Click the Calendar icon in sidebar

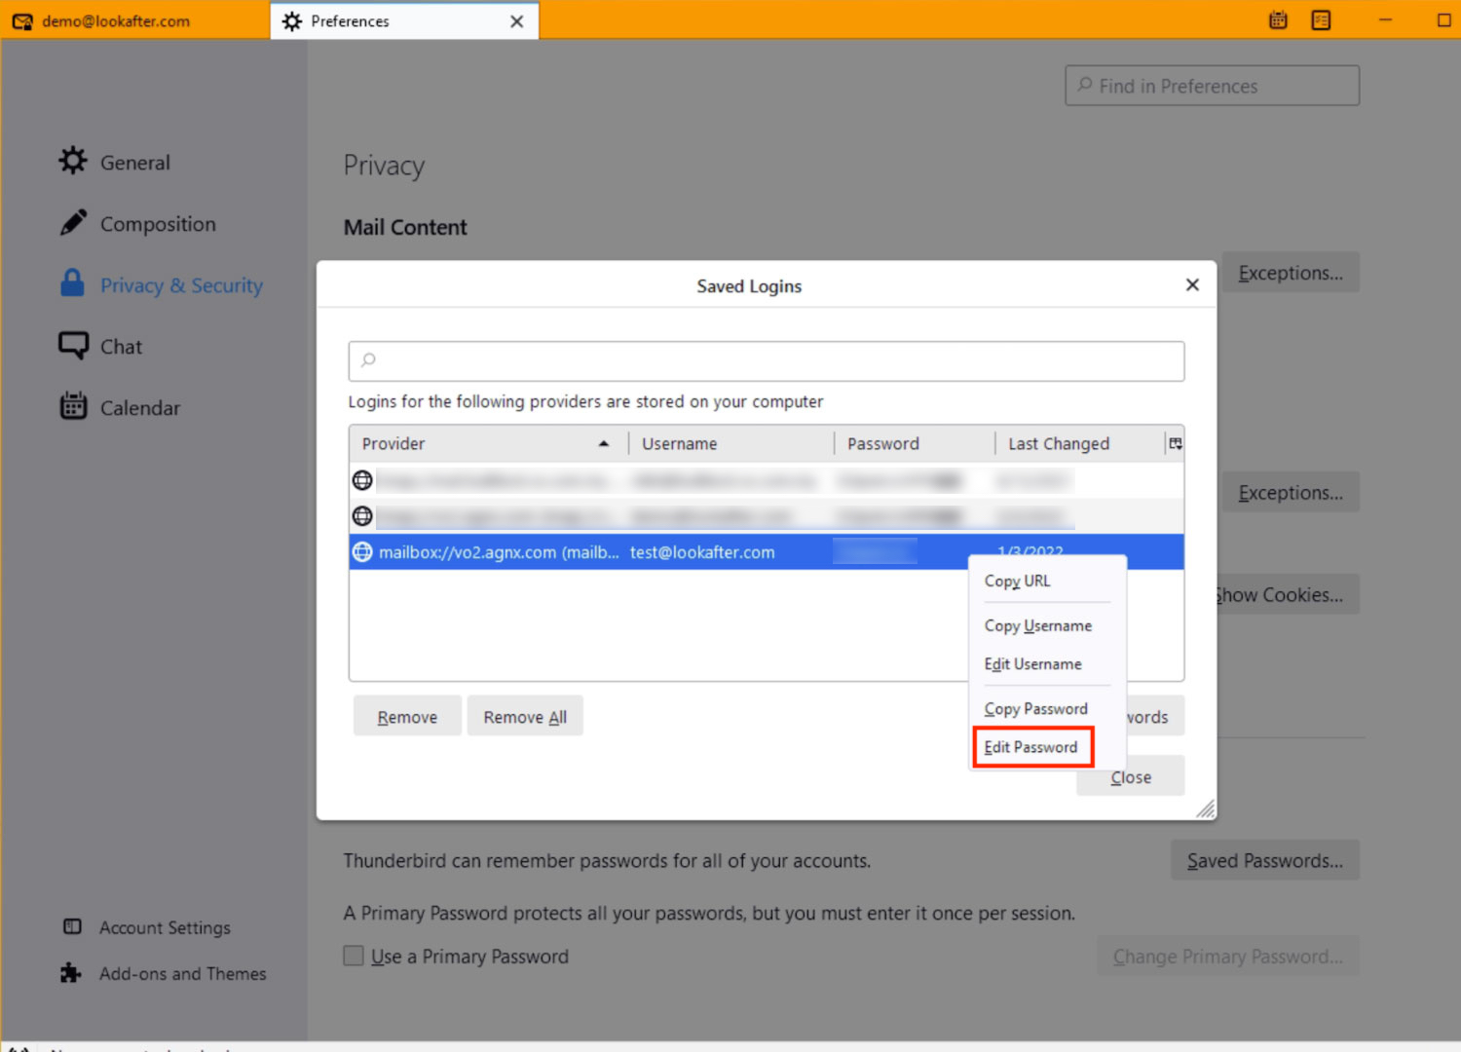tap(73, 406)
